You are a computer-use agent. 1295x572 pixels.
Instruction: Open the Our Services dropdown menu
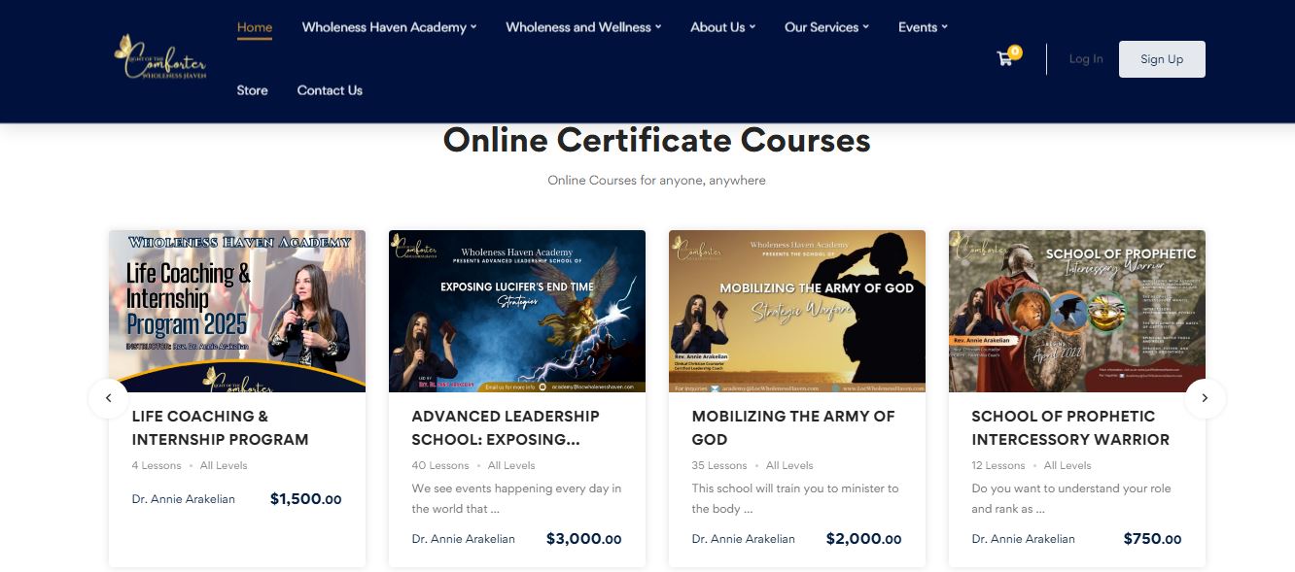tap(826, 27)
